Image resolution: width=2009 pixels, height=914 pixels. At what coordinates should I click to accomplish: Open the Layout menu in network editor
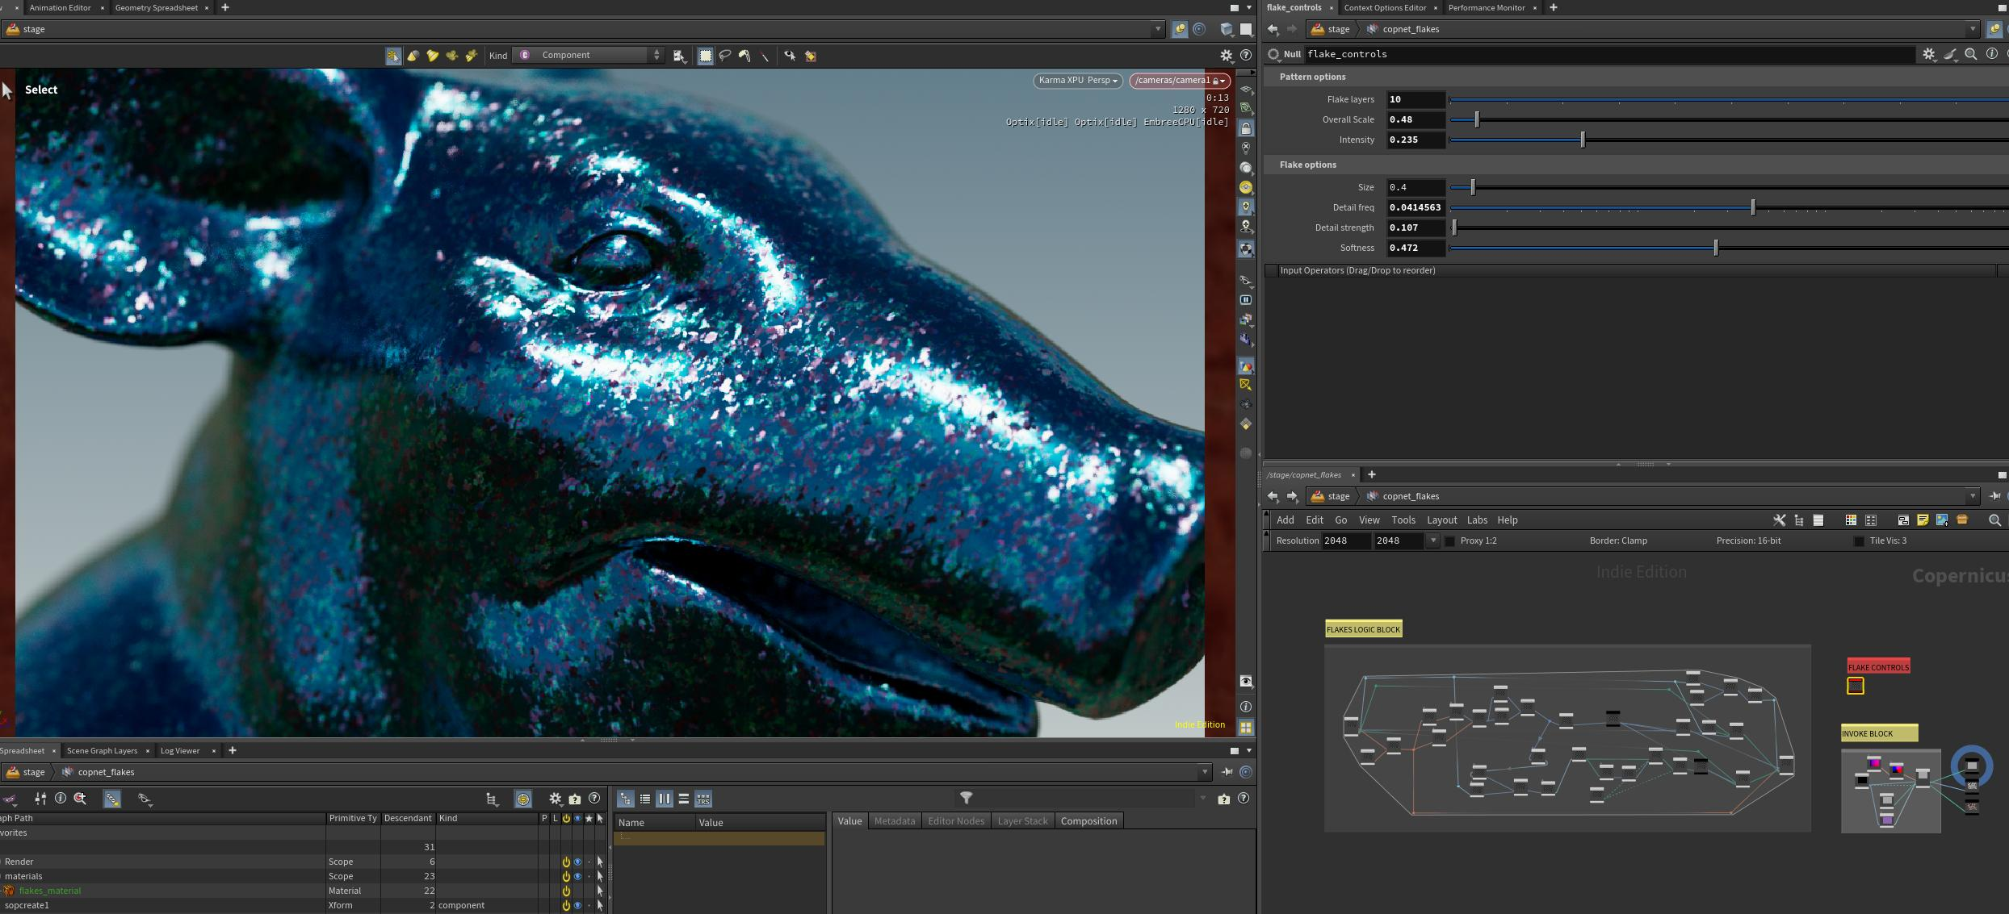tap(1441, 520)
